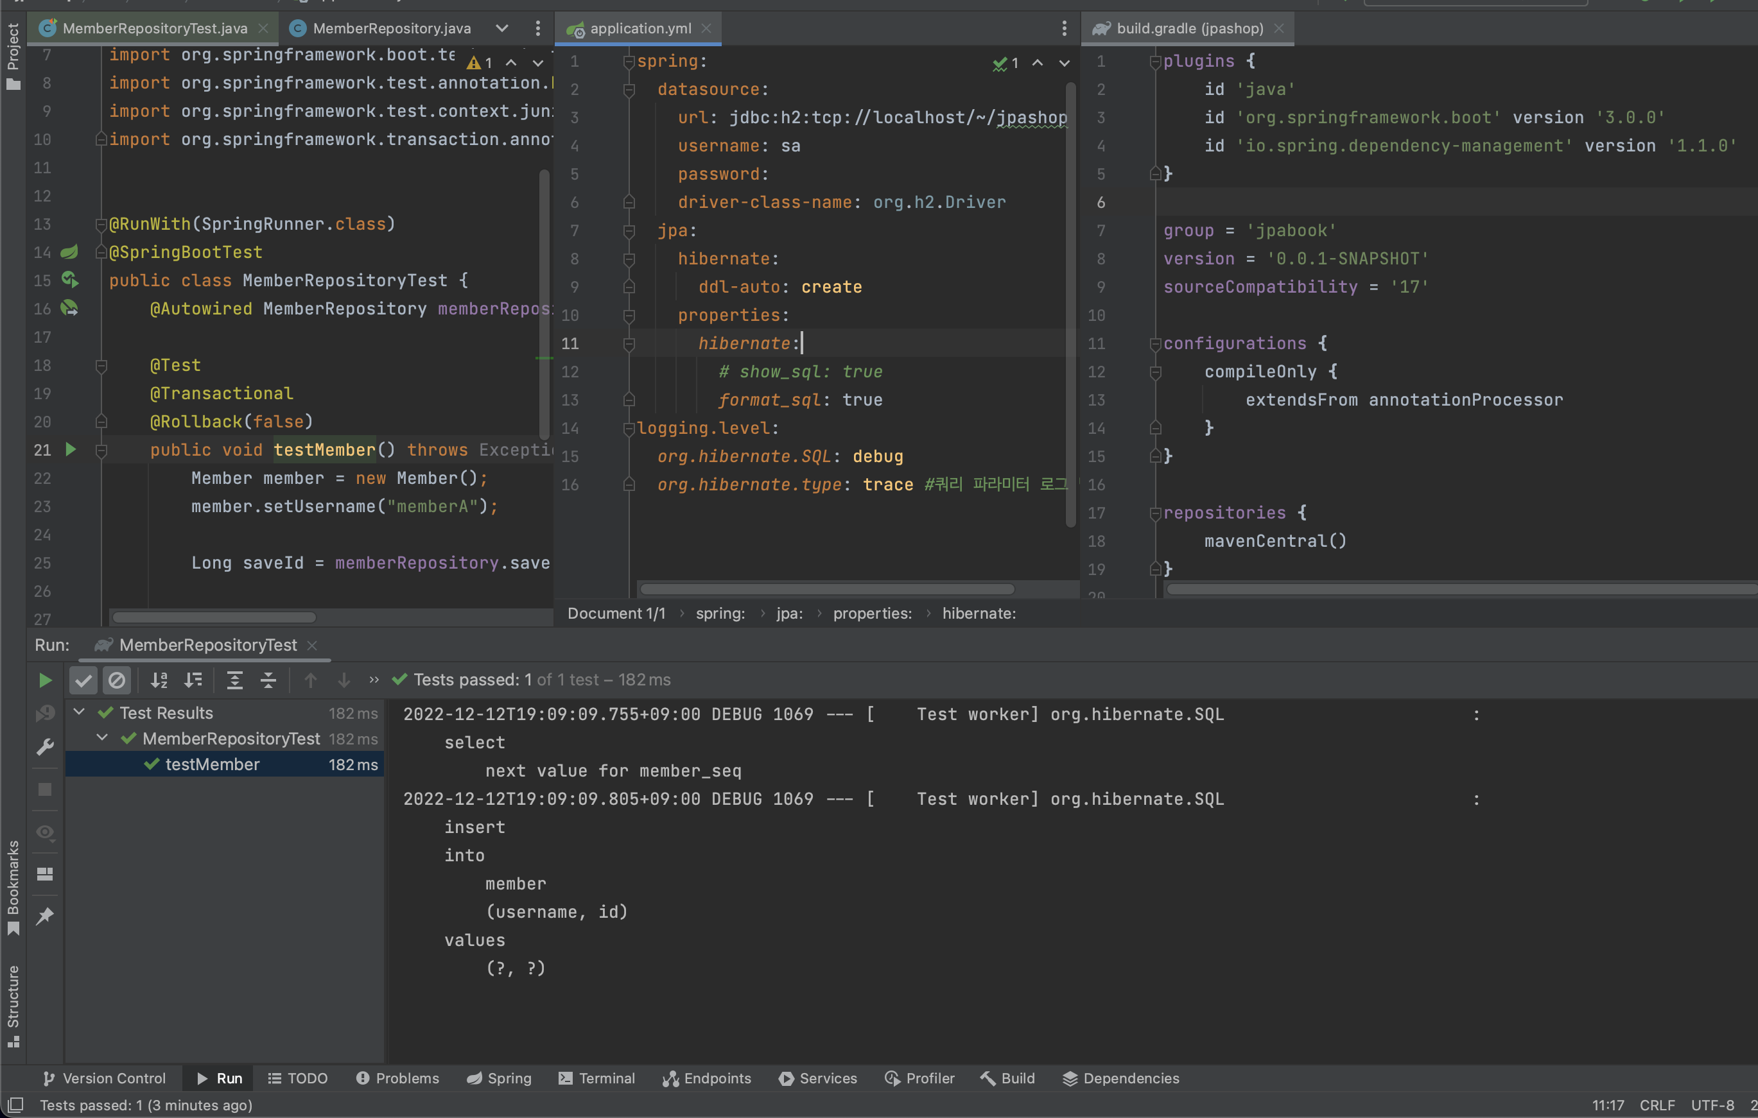This screenshot has width=1758, height=1118.
Task: Click the Run class gutter icon on line 15
Action: click(x=69, y=280)
